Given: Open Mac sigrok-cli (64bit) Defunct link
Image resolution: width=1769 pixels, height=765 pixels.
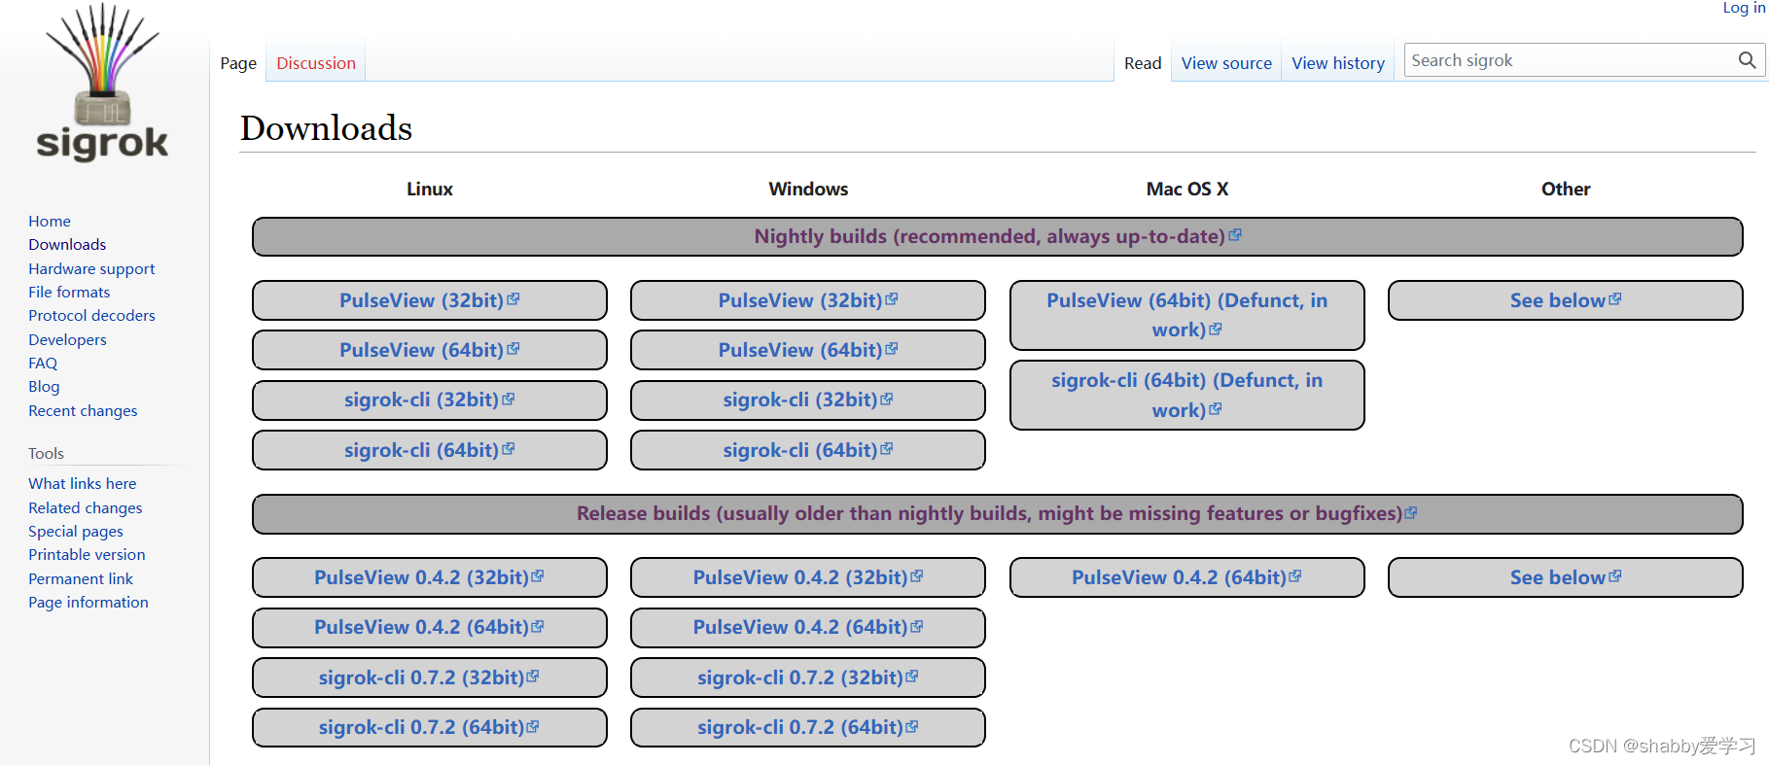Looking at the screenshot, I should point(1186,395).
